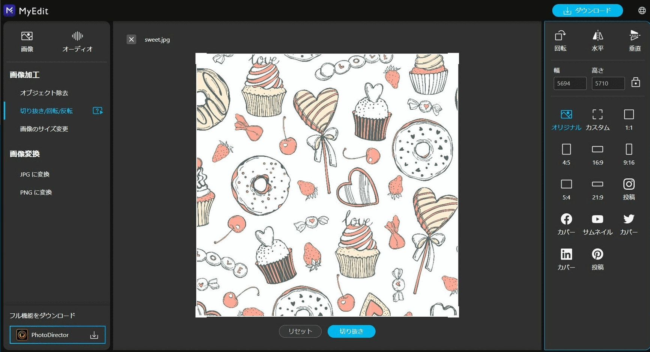650x352 pixels.
Task: Choose YouTube サムネイル crop preset
Action: tap(597, 224)
